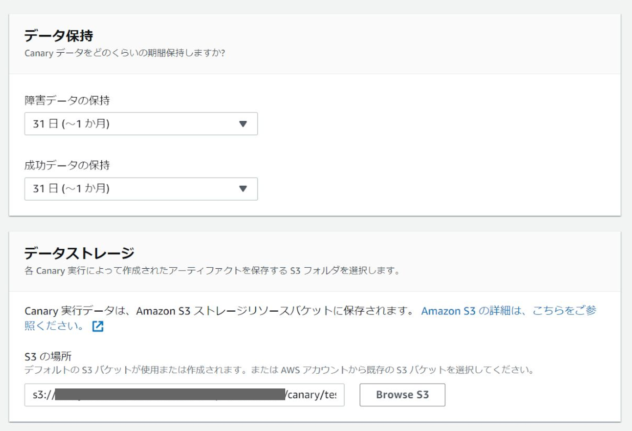This screenshot has height=431, width=632.
Task: Select the データストレージ section heading
Action: (79, 253)
